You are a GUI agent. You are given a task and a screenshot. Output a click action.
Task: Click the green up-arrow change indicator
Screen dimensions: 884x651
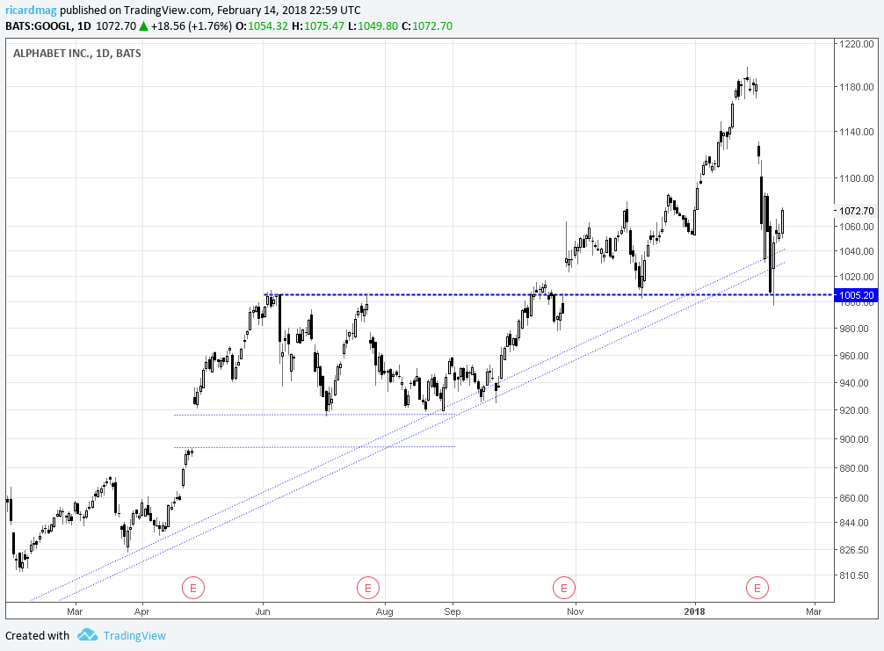point(144,26)
